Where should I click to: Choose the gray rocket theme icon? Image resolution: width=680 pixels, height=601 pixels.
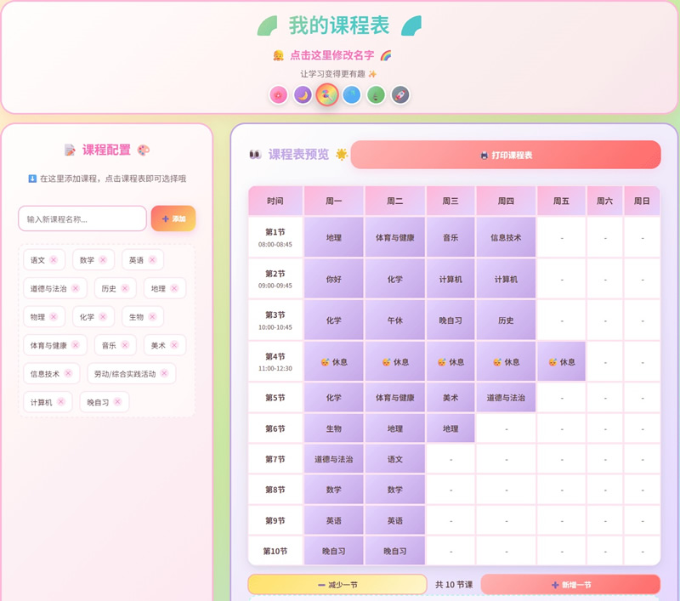coord(400,95)
